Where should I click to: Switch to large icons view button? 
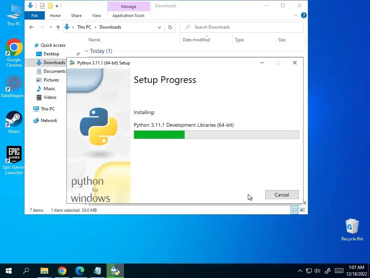pyautogui.click(x=302, y=210)
